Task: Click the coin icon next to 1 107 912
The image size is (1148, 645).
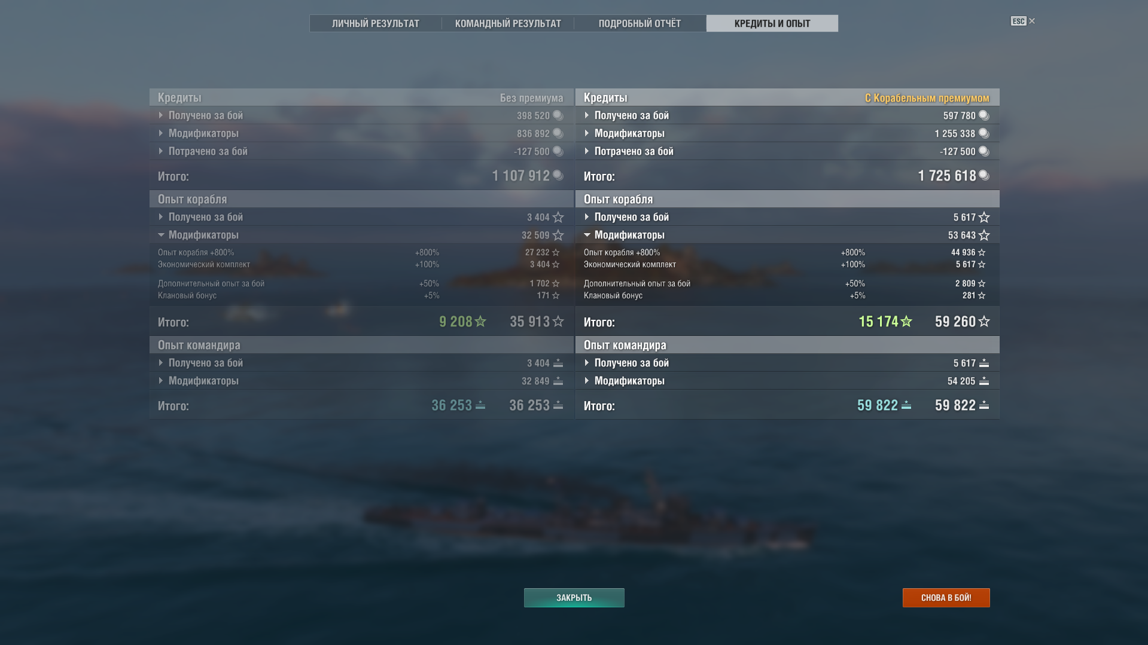Action: 558,175
